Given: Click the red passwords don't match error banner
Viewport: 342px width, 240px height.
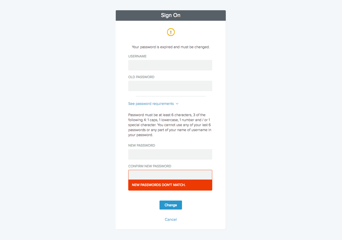Looking at the screenshot, I should 170,185.
